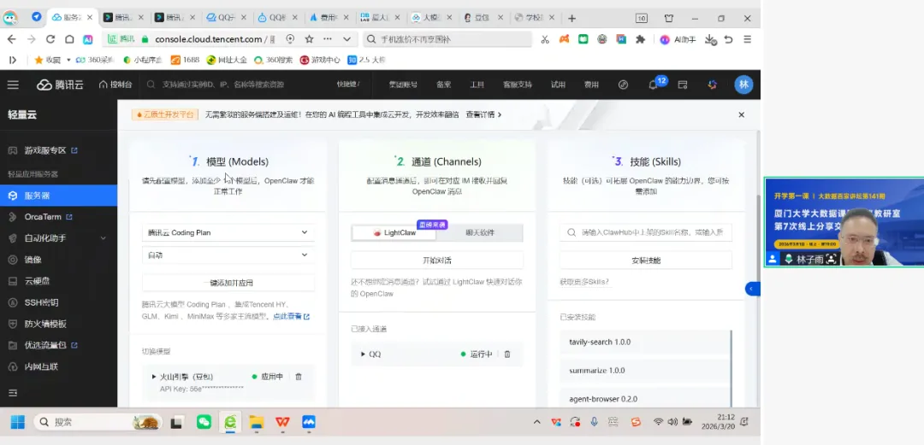Open the 集团账号 menu
This screenshot has width=924, height=445.
point(403,85)
